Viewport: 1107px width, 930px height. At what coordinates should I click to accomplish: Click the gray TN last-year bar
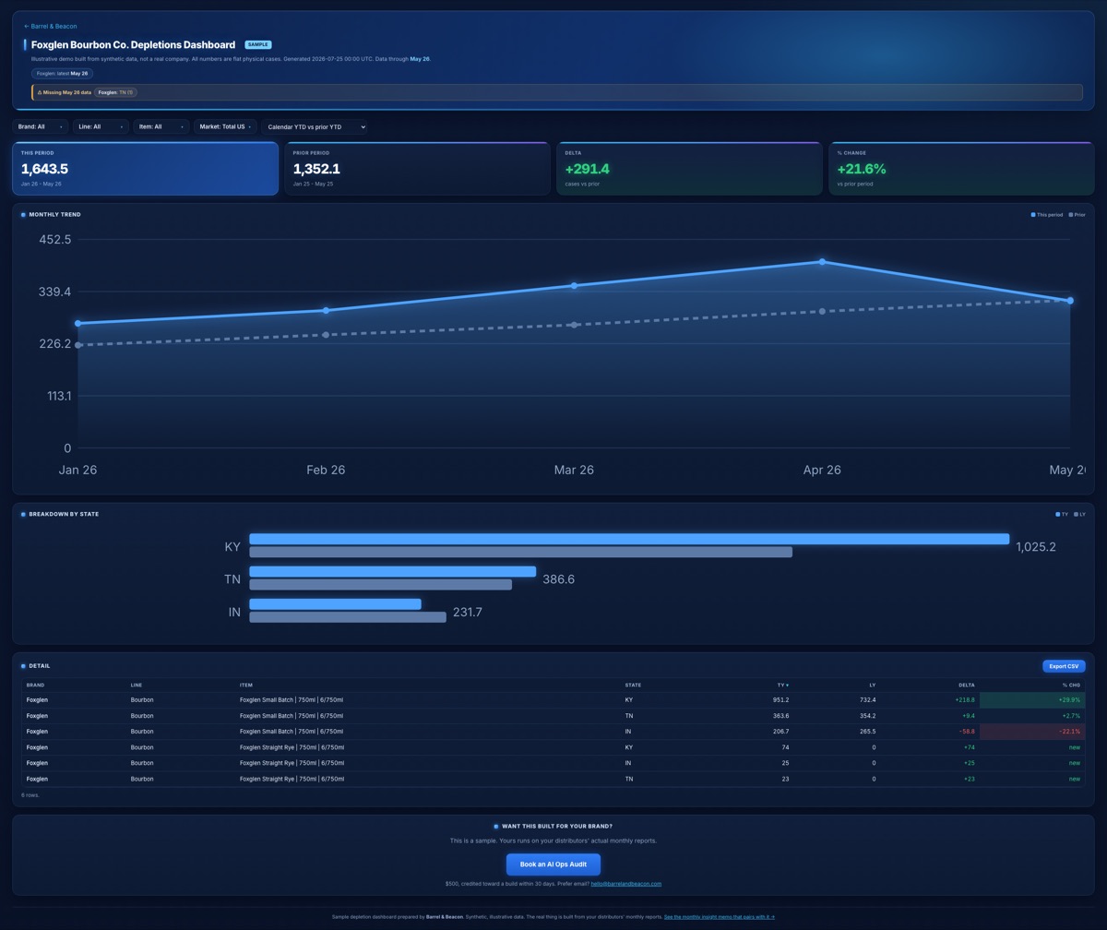[x=380, y=585]
